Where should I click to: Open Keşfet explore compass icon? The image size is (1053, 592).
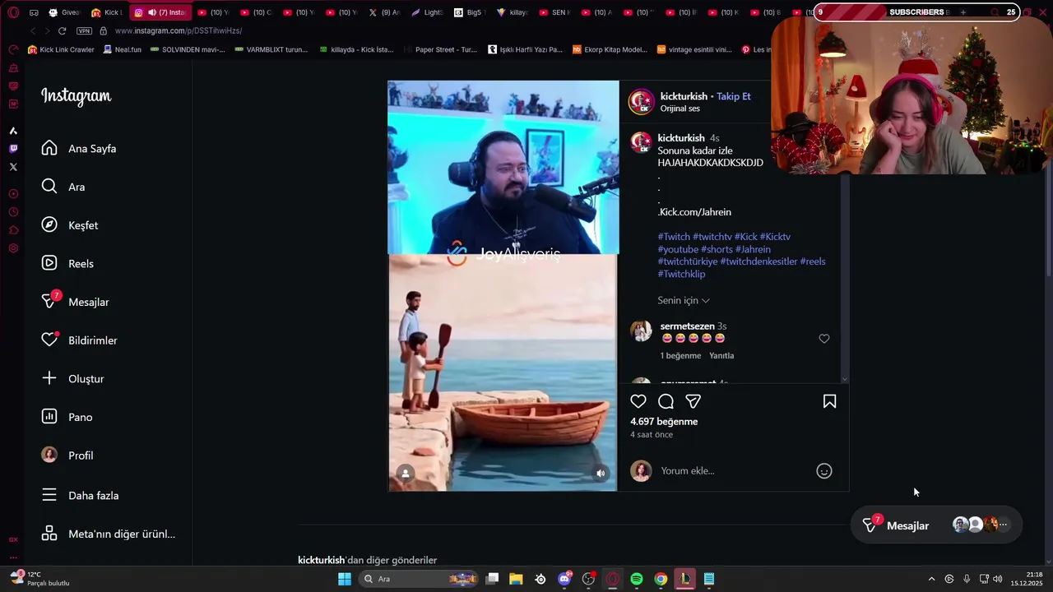click(x=49, y=225)
